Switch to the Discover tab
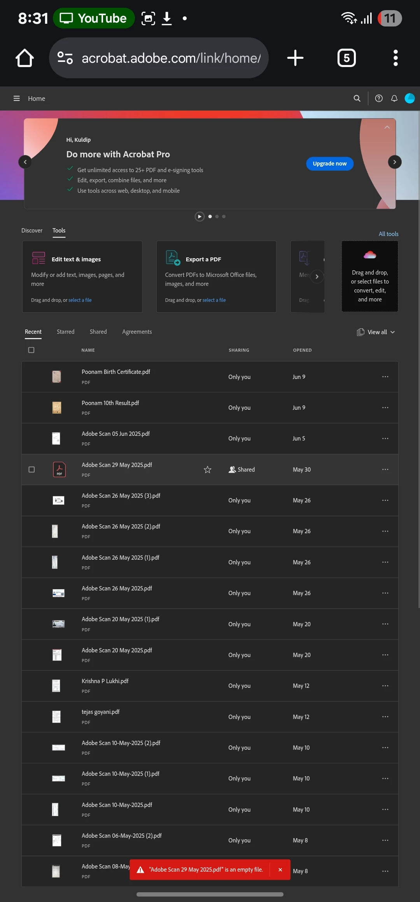Image resolution: width=420 pixels, height=902 pixels. (32, 231)
